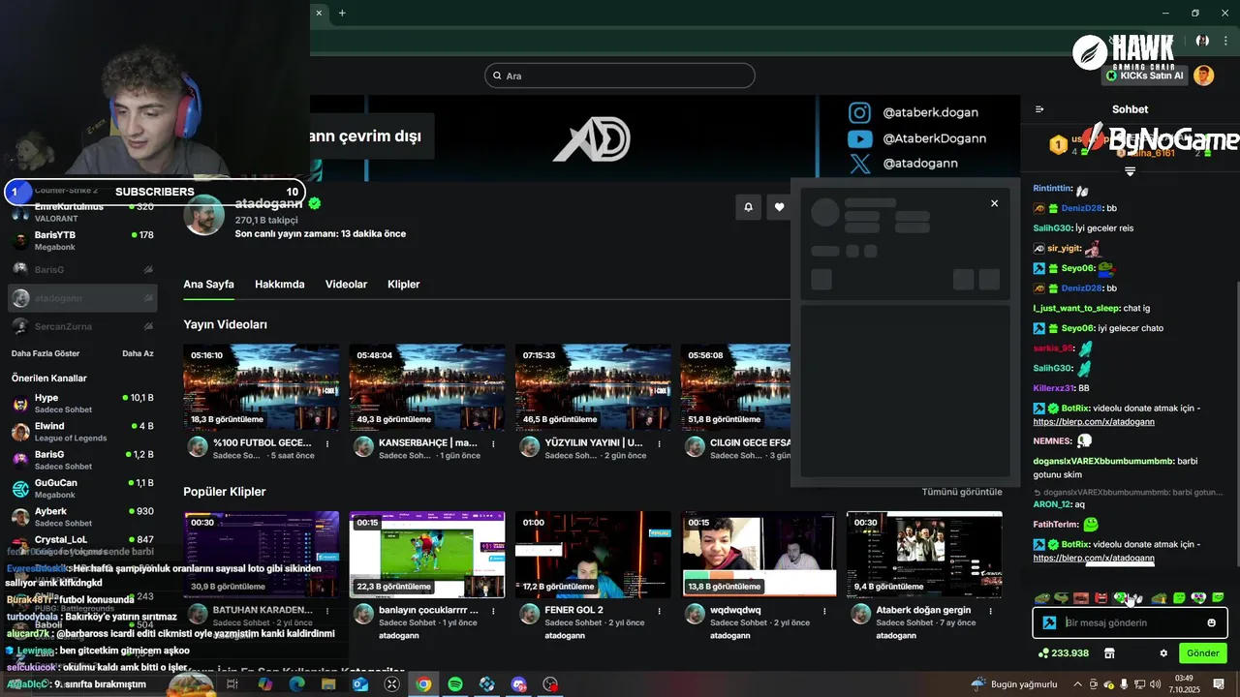
Task: Insert the red angry face emote
Action: 1100,598
